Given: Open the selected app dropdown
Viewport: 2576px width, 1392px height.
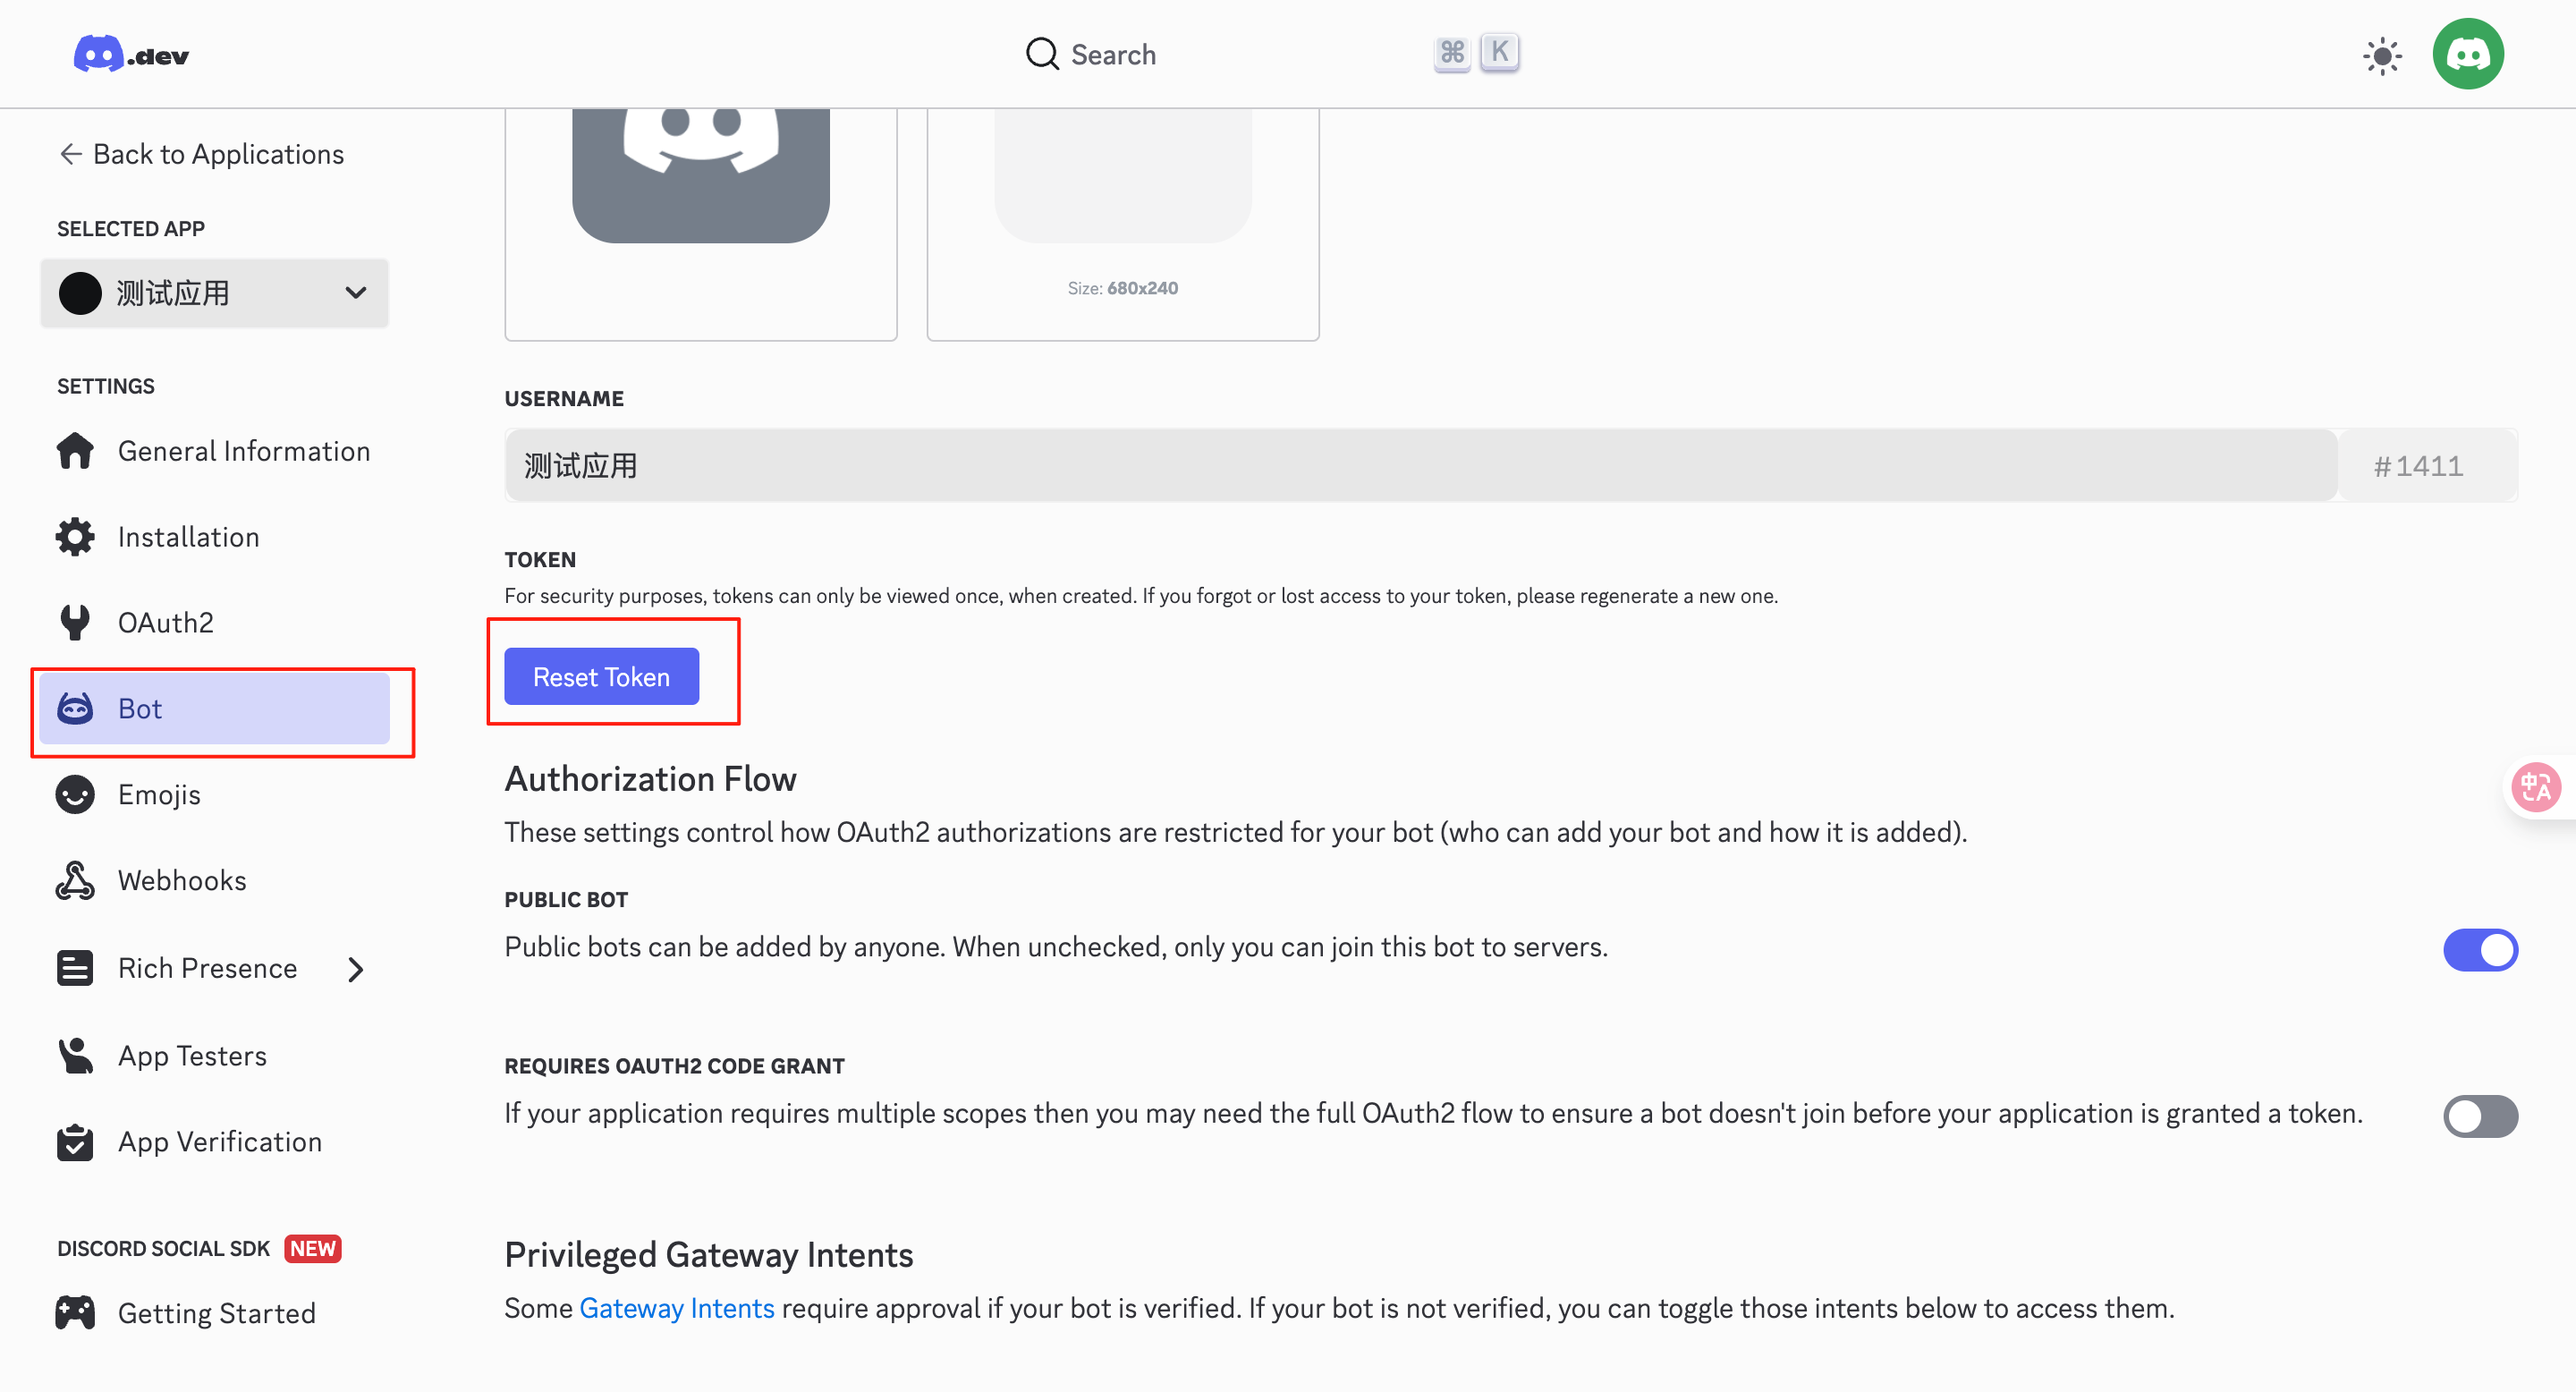Looking at the screenshot, I should (214, 293).
